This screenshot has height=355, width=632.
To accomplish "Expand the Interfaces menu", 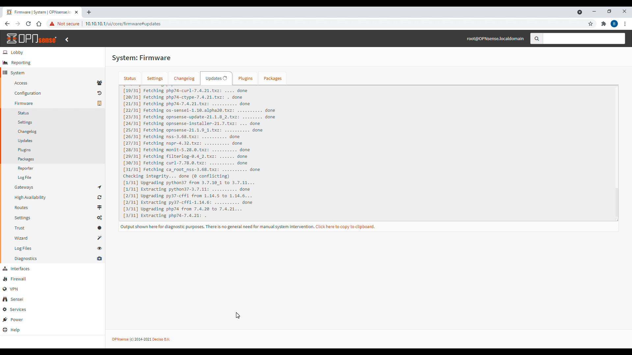I will pos(53,269).
